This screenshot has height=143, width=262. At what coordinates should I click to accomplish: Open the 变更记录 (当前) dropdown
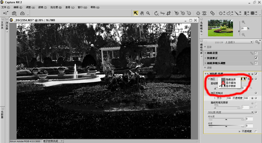[x=239, y=42]
